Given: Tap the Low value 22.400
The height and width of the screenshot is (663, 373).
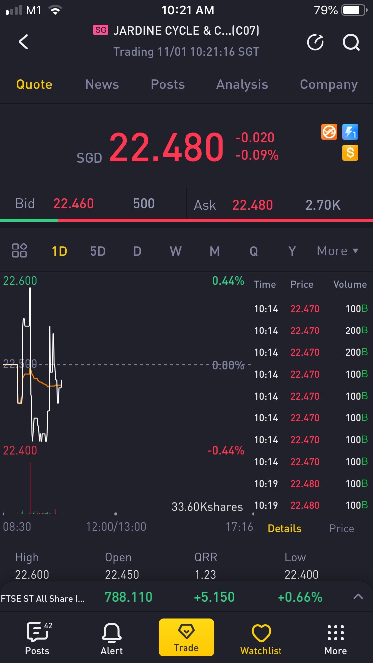Looking at the screenshot, I should coord(302,575).
